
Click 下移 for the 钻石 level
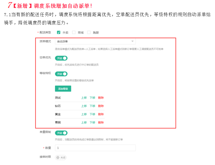pos(92,106)
